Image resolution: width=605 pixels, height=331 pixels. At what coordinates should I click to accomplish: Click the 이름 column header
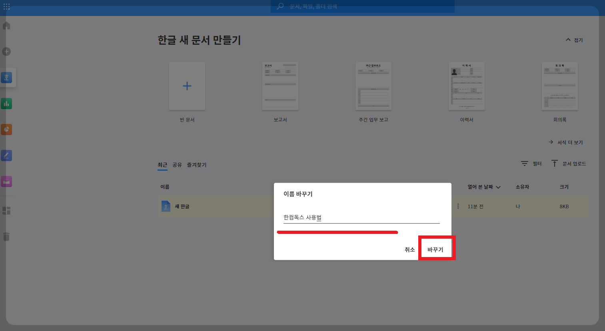165,187
